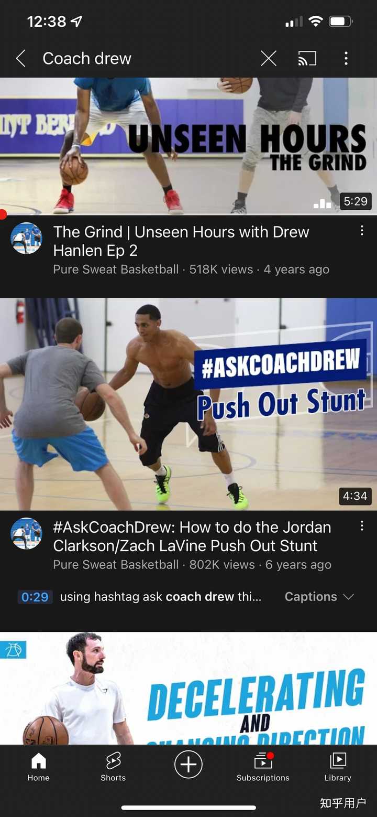Open the top bar three-dot overflow menu
This screenshot has width=377, height=817.
point(346,58)
